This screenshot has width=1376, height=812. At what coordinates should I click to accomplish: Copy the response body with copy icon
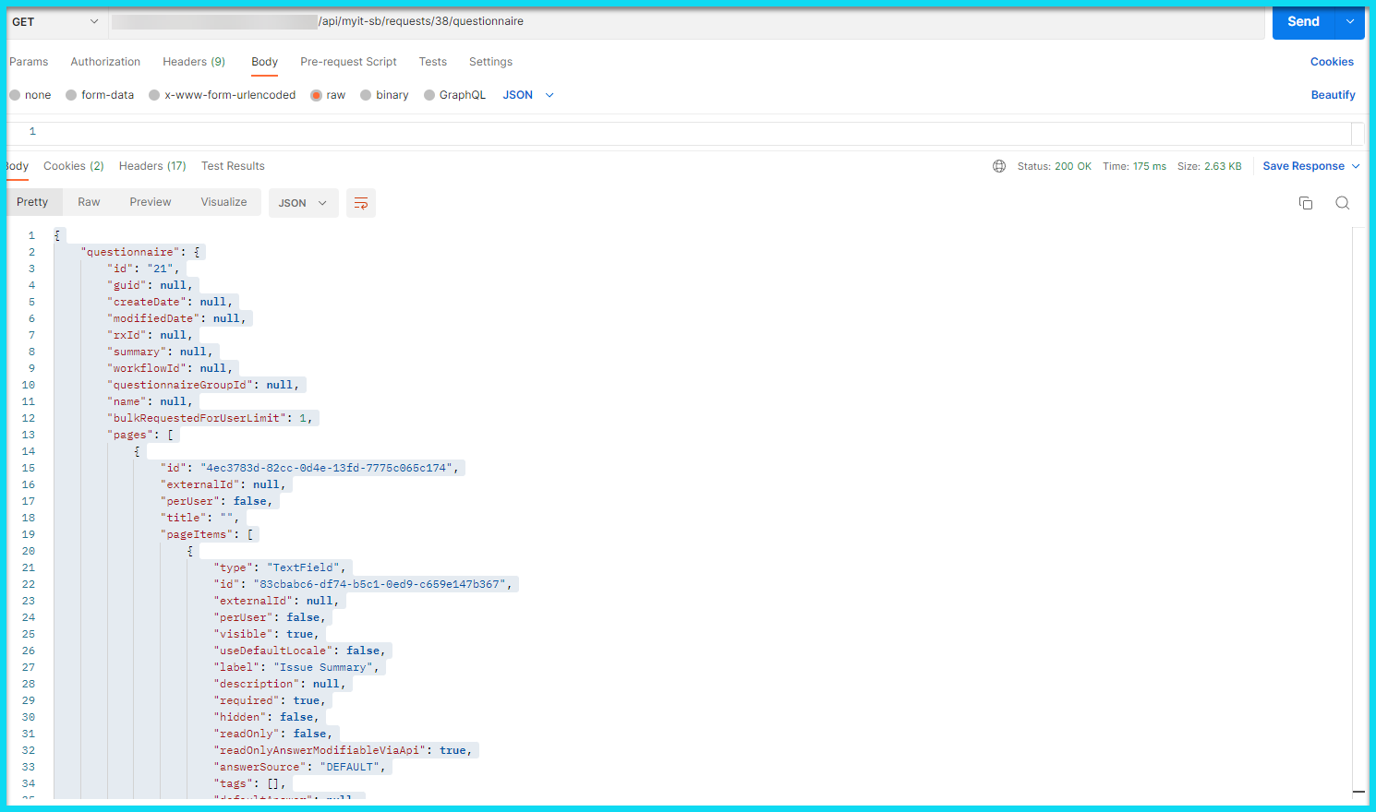click(x=1305, y=203)
